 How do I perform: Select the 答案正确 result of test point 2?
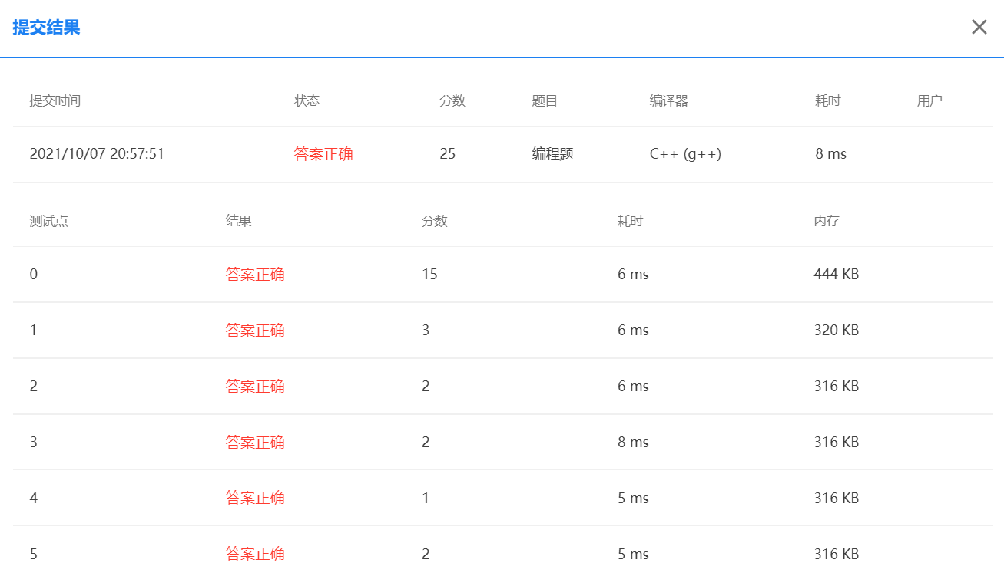click(x=255, y=386)
